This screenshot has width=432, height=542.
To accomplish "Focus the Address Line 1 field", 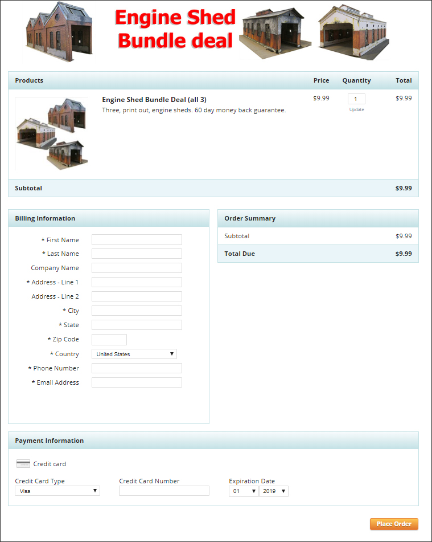I will [x=137, y=282].
